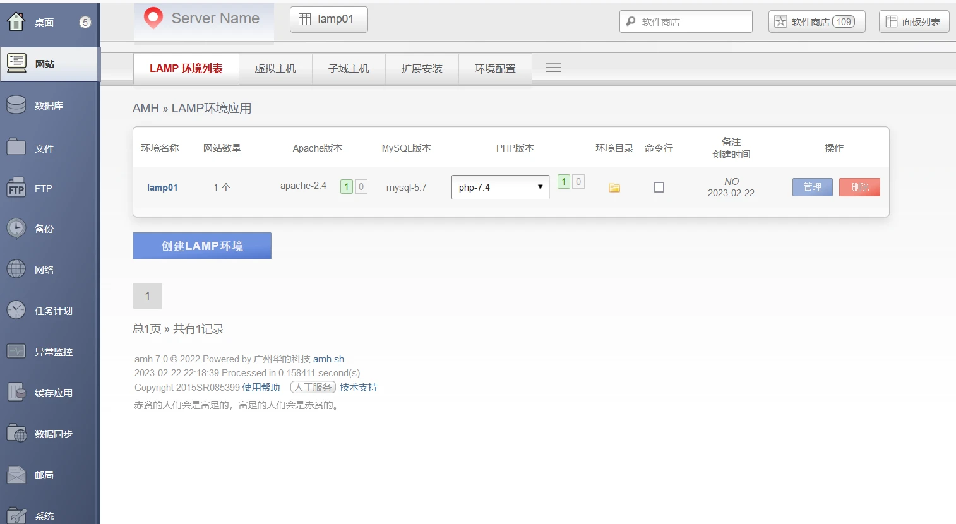Open the lamp01 server selector
Image resolution: width=956 pixels, height=524 pixels.
pos(328,20)
